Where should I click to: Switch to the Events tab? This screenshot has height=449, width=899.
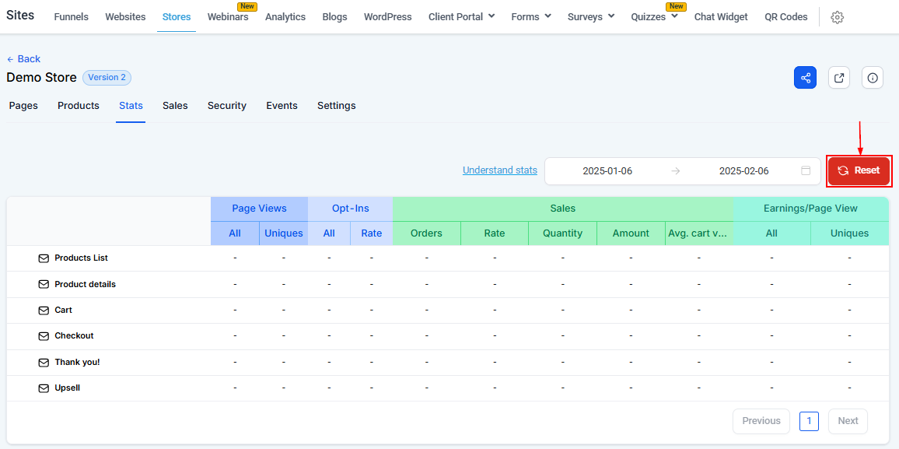282,106
